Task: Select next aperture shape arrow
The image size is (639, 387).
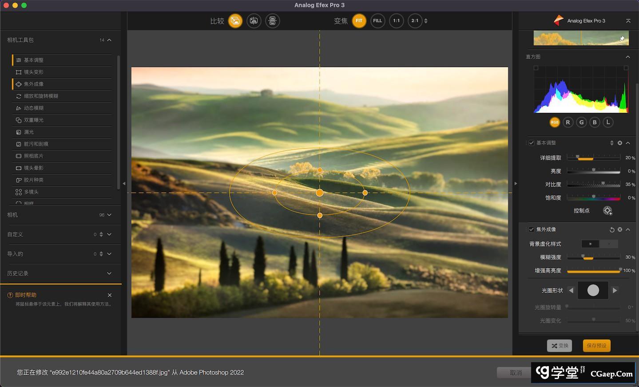Action: pos(615,290)
